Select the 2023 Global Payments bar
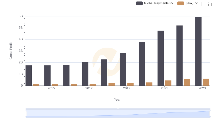 click(x=198, y=51)
